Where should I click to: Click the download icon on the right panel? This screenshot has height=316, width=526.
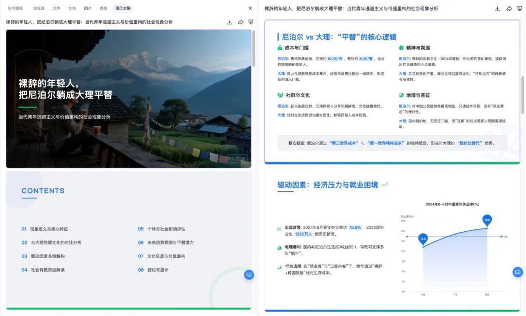497,8
